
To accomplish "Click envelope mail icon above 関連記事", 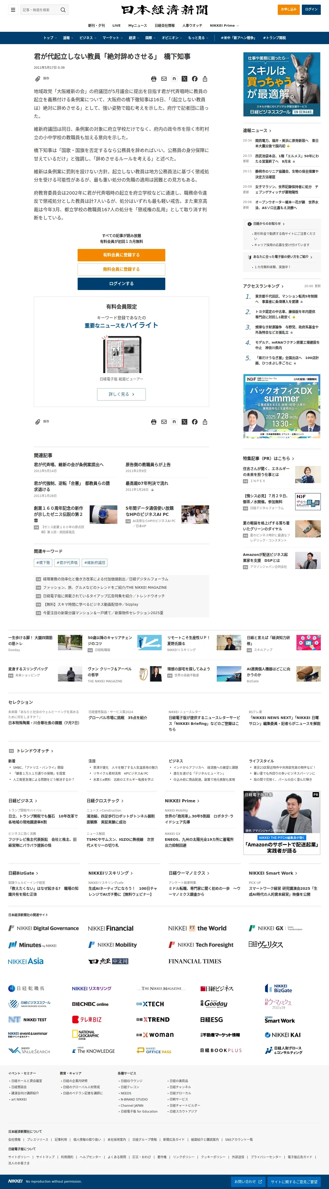I will pyautogui.click(x=164, y=422).
